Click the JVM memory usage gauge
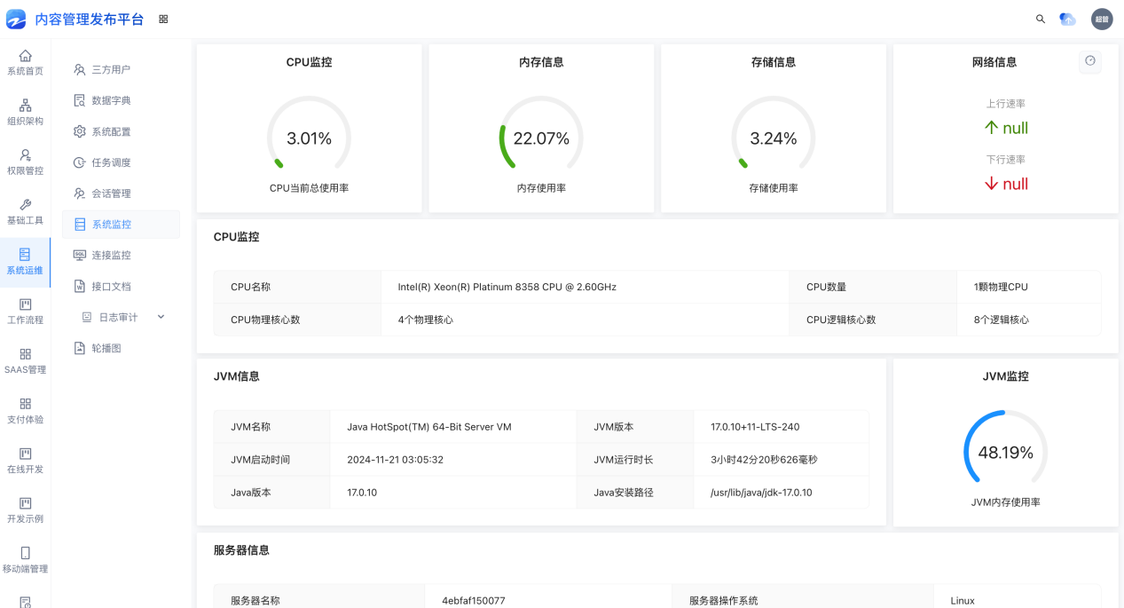The image size is (1124, 608). pyautogui.click(x=1005, y=453)
